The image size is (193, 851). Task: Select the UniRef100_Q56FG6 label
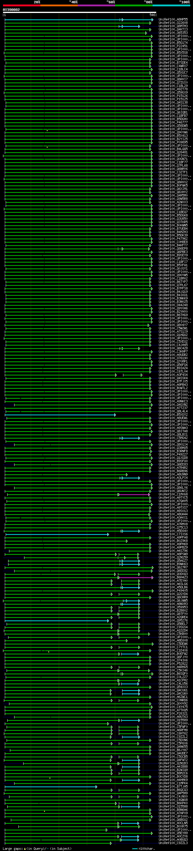(173, 365)
